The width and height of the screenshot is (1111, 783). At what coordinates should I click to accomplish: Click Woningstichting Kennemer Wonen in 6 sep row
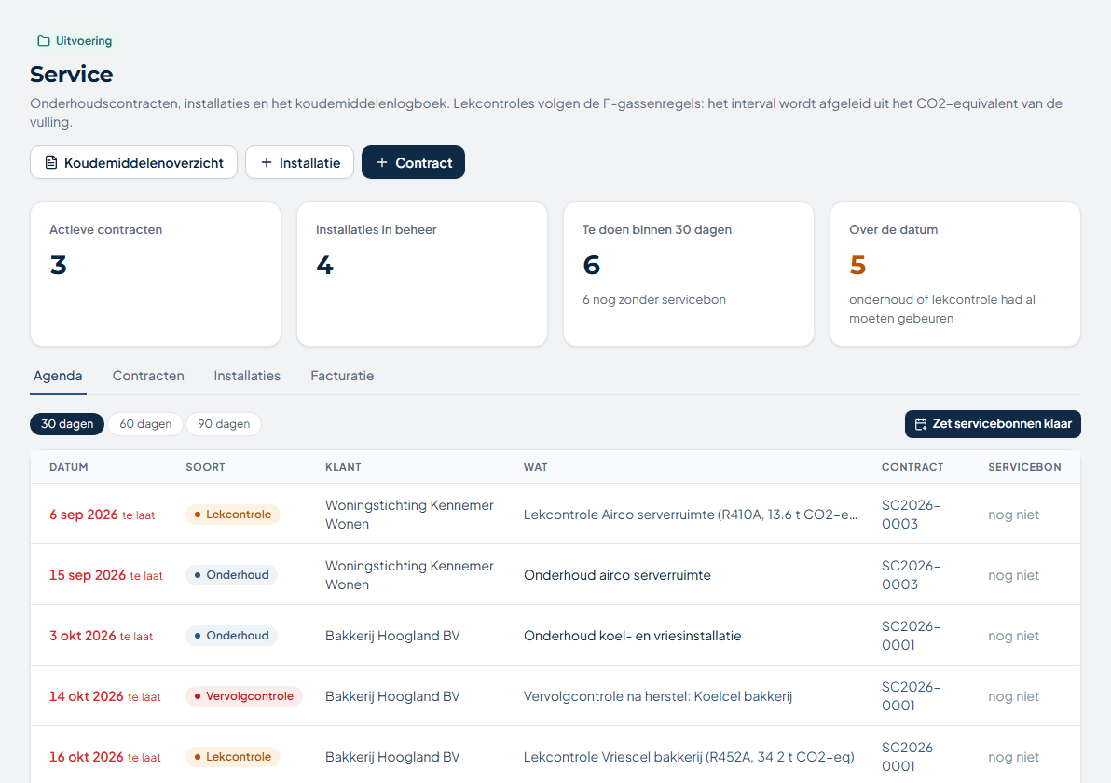click(x=409, y=515)
